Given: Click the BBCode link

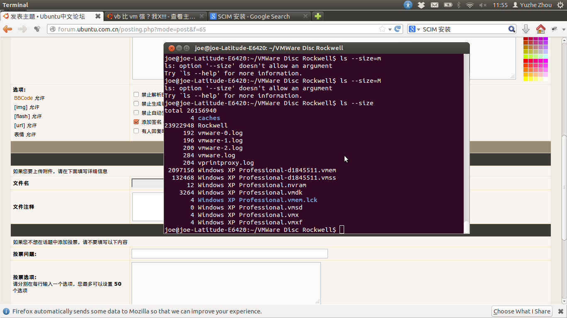Looking at the screenshot, I should [23, 98].
